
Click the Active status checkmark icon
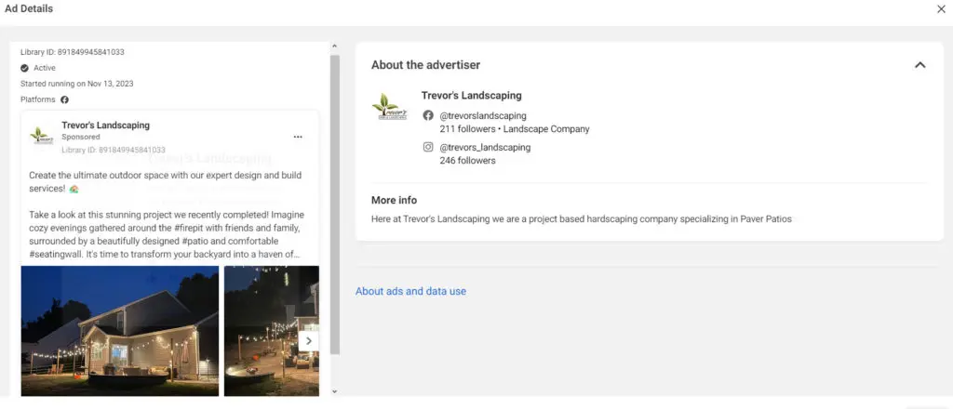pyautogui.click(x=25, y=68)
